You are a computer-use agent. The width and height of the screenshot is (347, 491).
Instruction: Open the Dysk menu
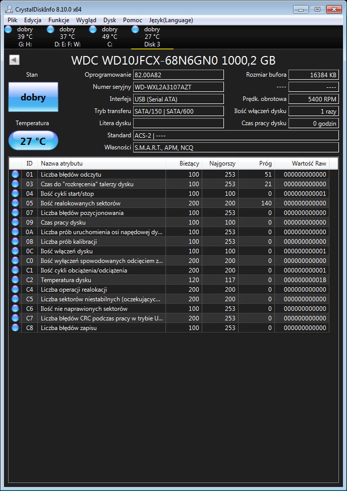pos(109,20)
